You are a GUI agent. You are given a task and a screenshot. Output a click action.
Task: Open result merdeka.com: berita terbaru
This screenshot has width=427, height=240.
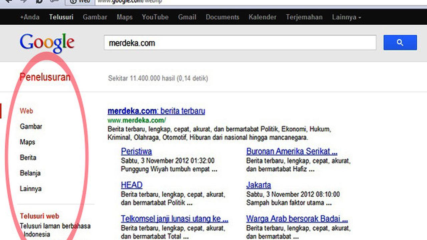(x=156, y=111)
